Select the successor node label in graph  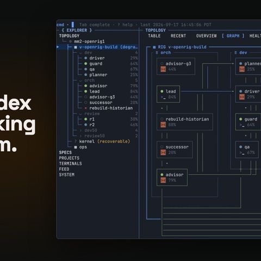click(177, 147)
